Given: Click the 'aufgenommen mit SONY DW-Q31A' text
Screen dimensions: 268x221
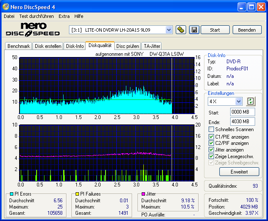Looking at the screenshot, I should coord(140,54).
